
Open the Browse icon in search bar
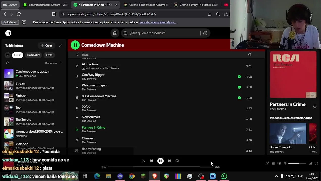tap(205, 33)
